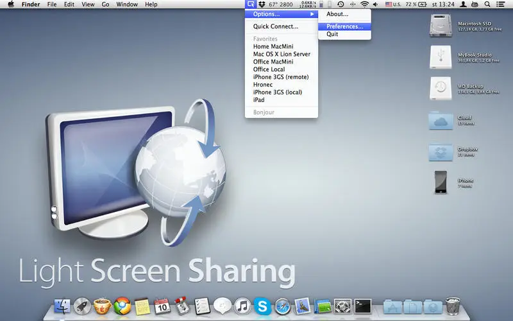The image size is (513, 321).
Task: Click the Light Screen Sharing menu bar icon
Action: (251, 4)
